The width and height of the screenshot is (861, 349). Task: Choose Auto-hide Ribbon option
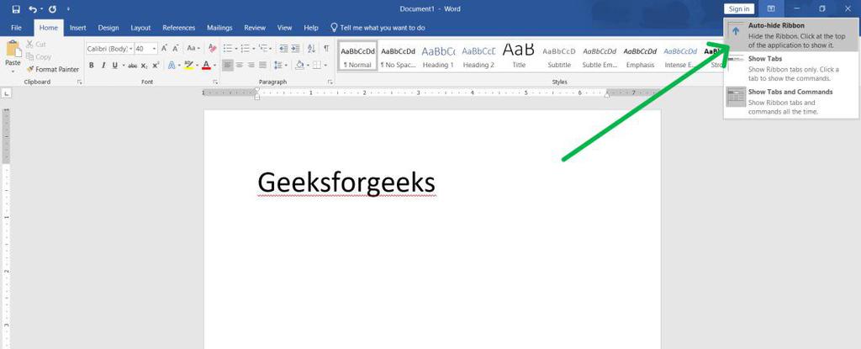coord(790,35)
